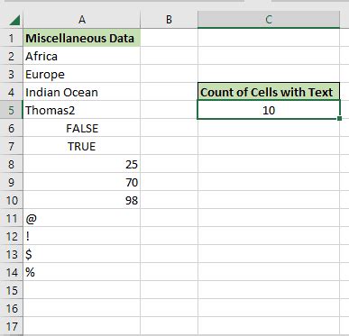Image resolution: width=349 pixels, height=336 pixels.
Task: Select the cell with value 98
Action: point(82,200)
